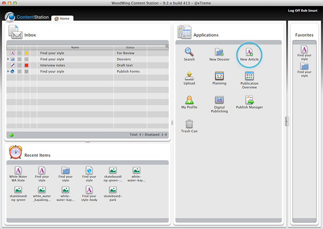Click the red flag of Interview notes row
This screenshot has height=229, width=323.
[26, 65]
